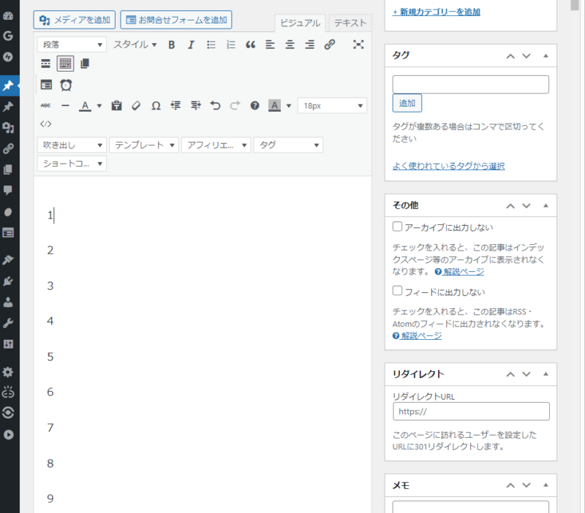Toggle bold formatting in the editor toolbar
This screenshot has height=513, width=585.
[172, 45]
